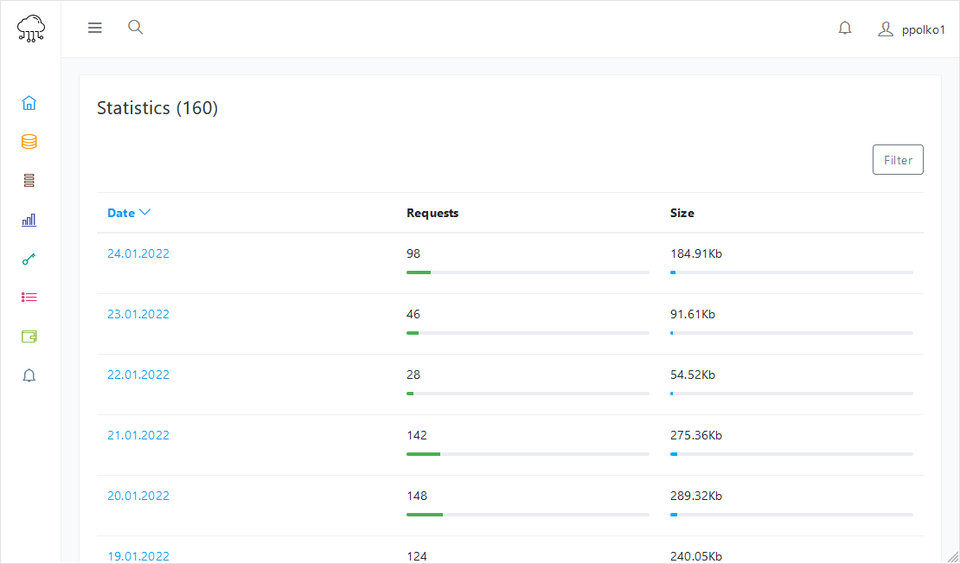Click the cloud logo icon

pyautogui.click(x=31, y=29)
